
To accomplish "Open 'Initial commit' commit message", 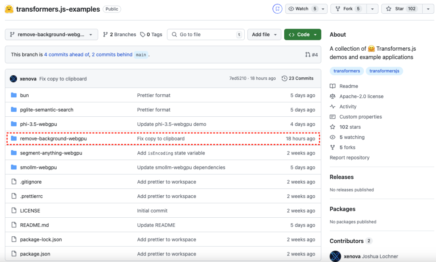I will click(x=152, y=210).
